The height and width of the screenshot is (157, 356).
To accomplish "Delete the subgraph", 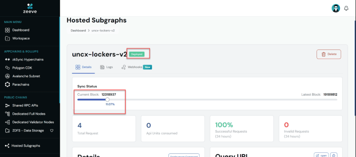I will (x=329, y=54).
